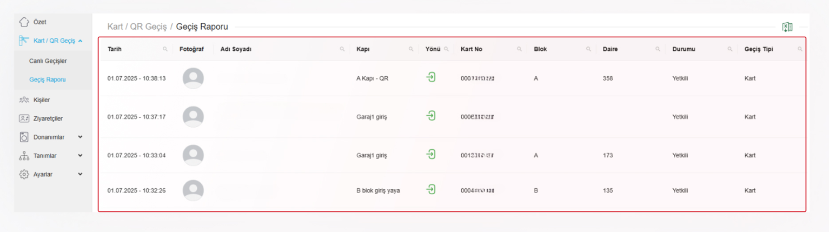
Task: Sort by the Durumu column header
Action: pyautogui.click(x=684, y=49)
